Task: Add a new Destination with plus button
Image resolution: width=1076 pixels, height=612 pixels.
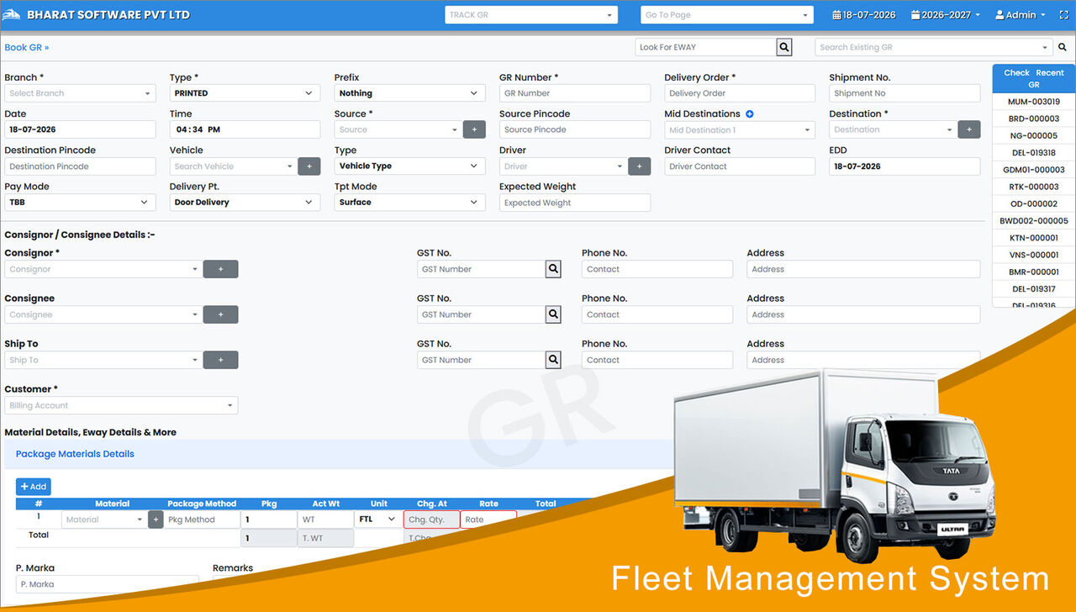Action: tap(969, 129)
